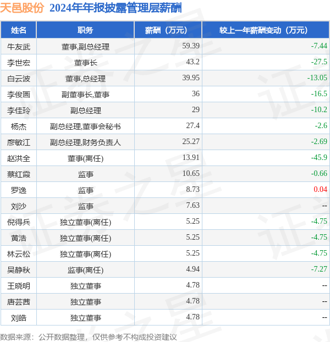Select the name 唐芸茜
The width and height of the screenshot is (330, 342).
pos(19,302)
